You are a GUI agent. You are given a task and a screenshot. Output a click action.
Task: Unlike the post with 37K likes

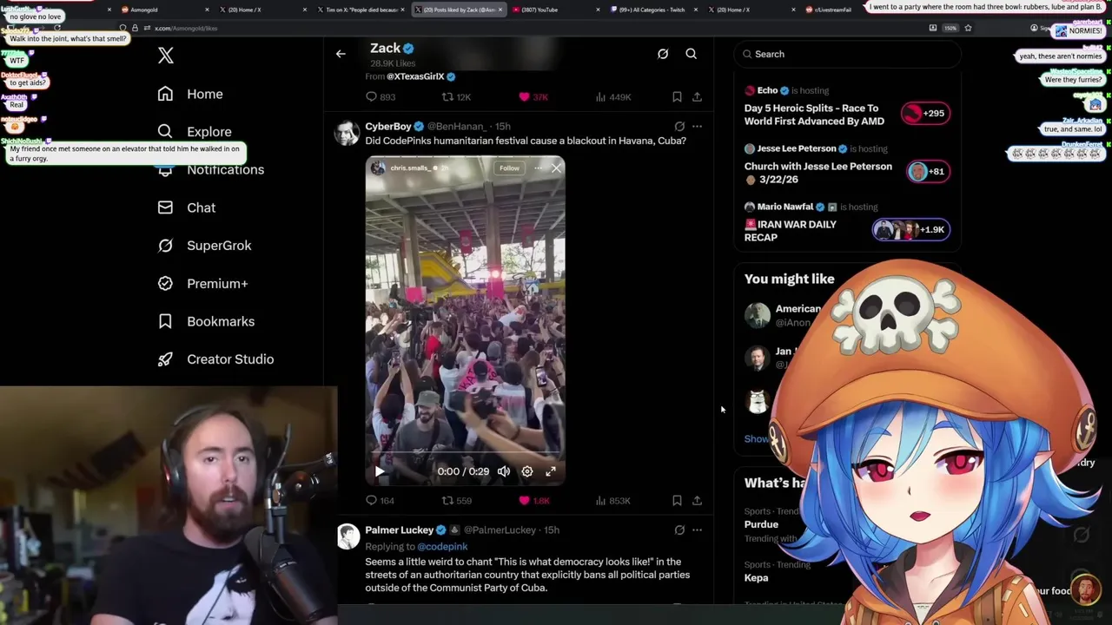tap(533, 97)
